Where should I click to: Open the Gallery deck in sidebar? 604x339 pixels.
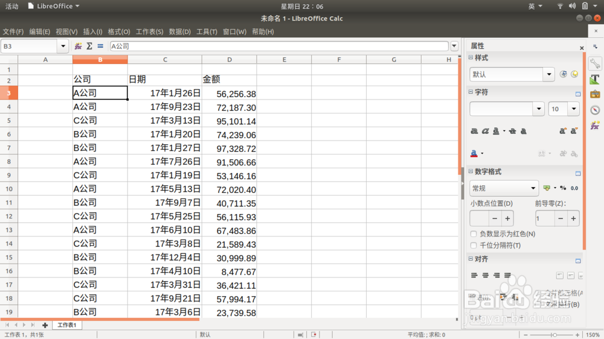(x=595, y=94)
